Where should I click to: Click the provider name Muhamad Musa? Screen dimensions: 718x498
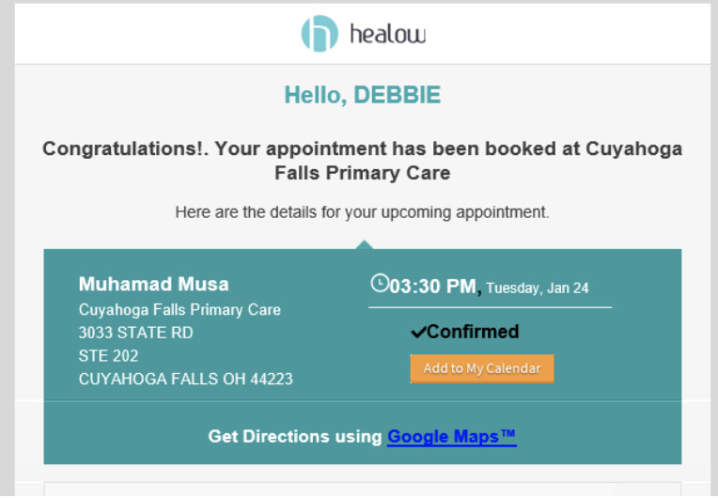[153, 285]
